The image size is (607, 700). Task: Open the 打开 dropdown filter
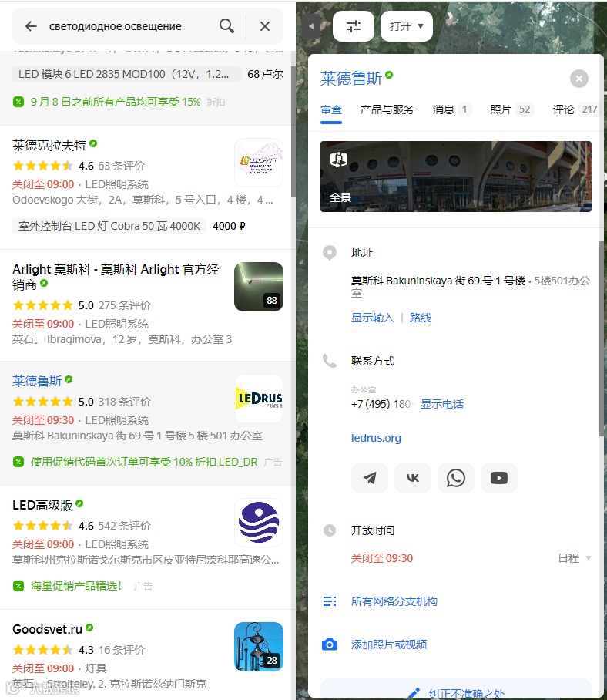[406, 26]
